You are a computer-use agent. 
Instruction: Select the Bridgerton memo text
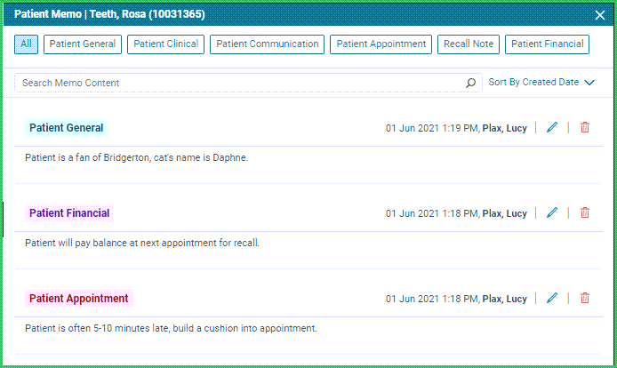[137, 157]
